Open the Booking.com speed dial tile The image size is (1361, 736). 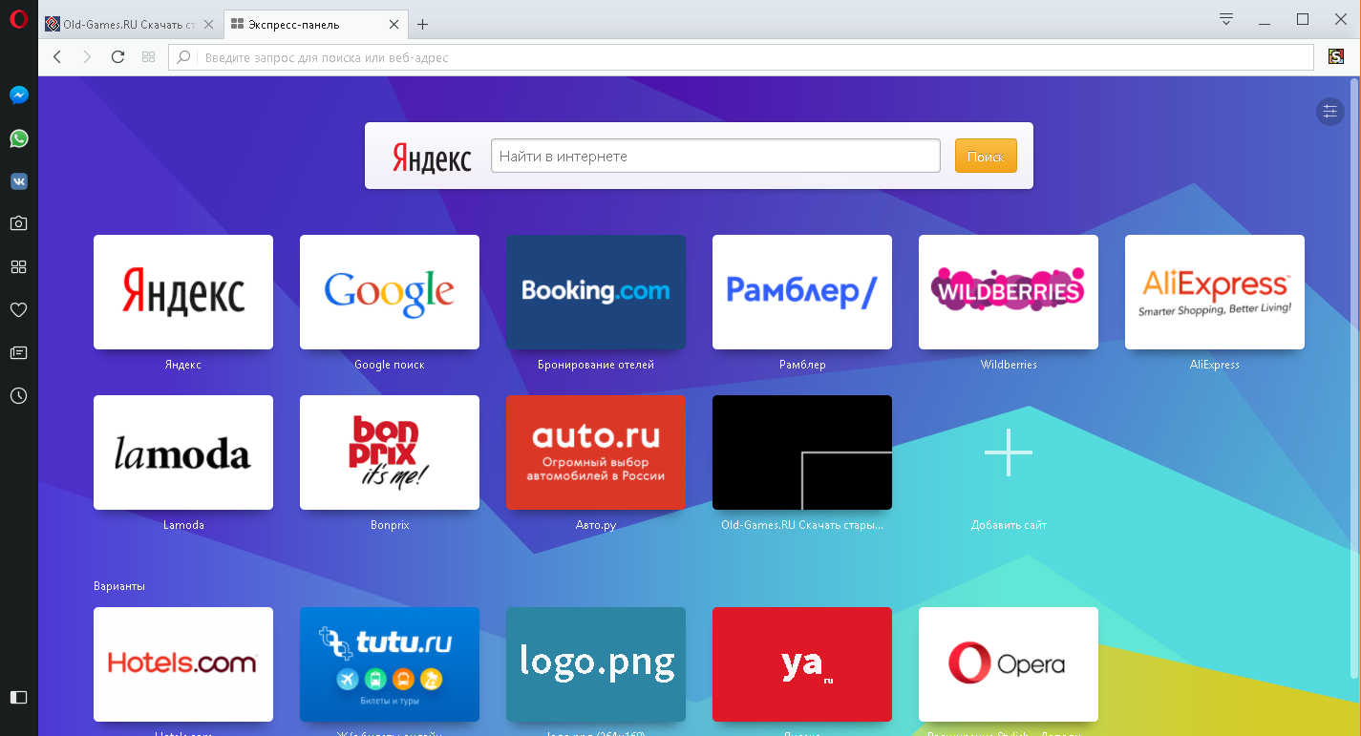coord(596,292)
